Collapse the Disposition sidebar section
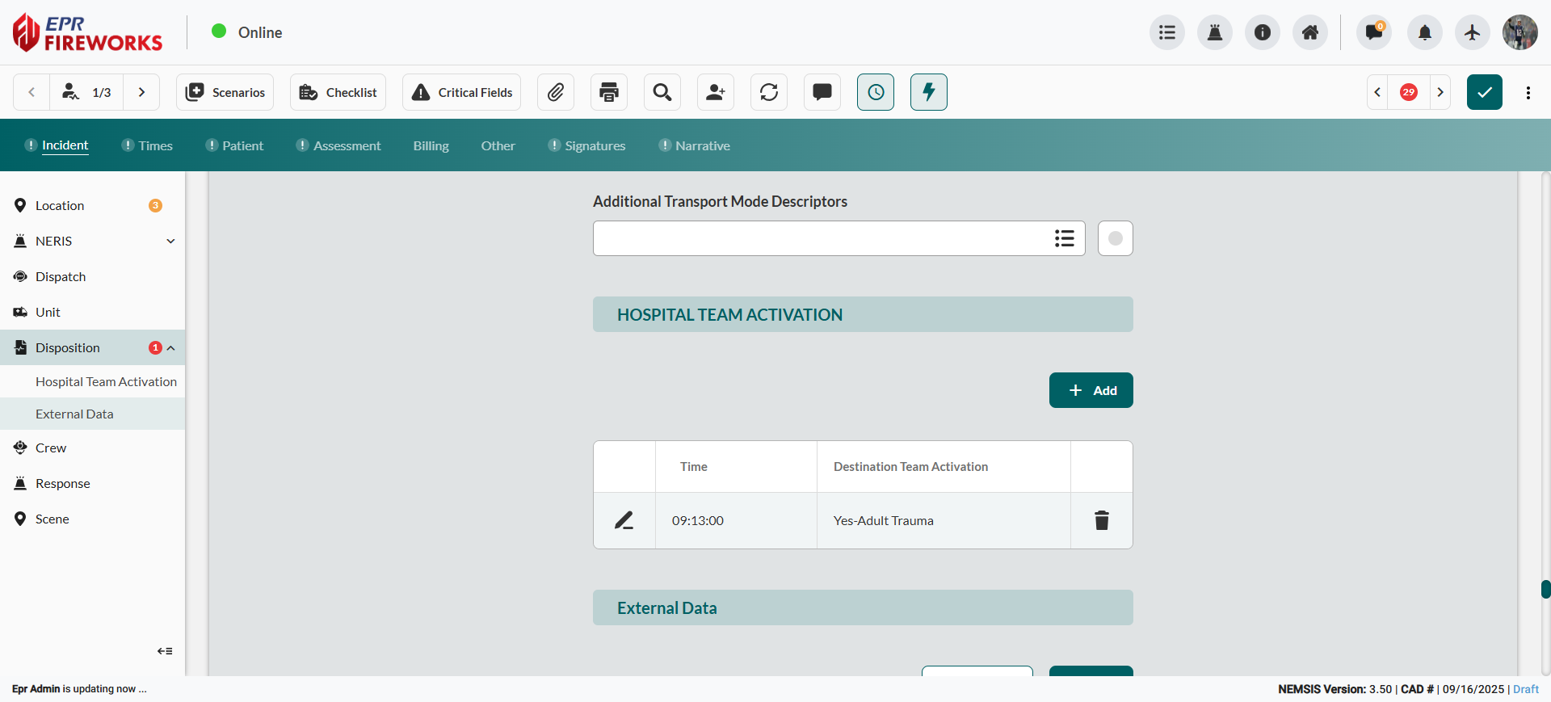Viewport: 1551px width, 702px height. coord(171,348)
